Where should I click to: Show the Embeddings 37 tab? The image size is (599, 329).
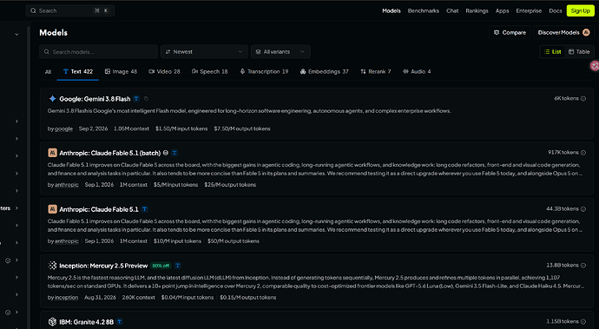point(325,71)
